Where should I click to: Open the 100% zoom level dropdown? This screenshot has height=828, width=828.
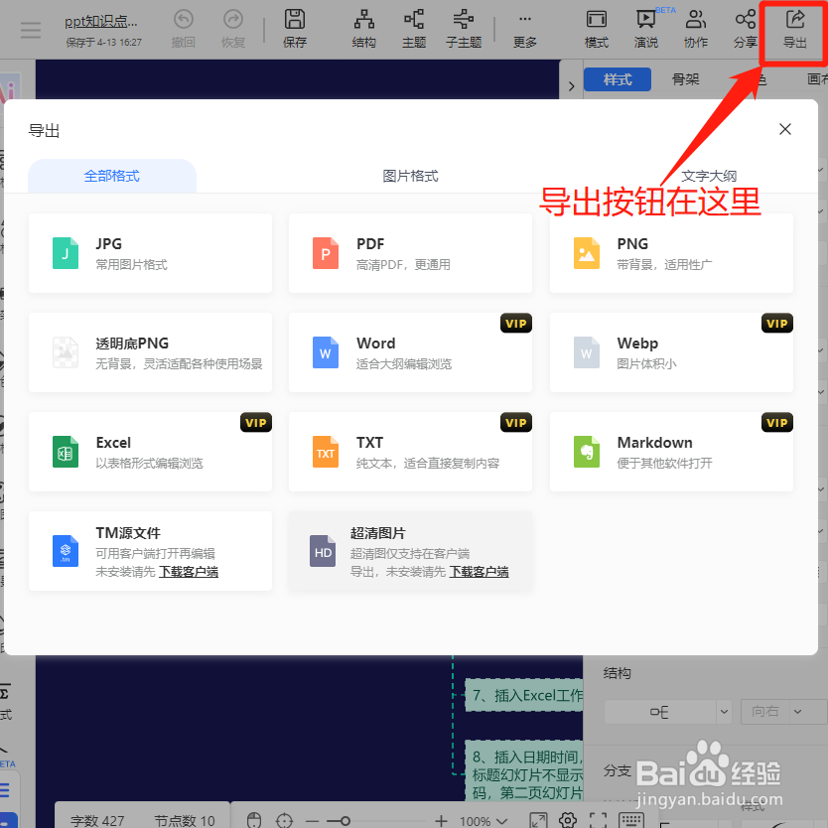click(485, 821)
